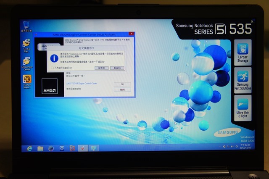Click the dark globe icon in the taskbar

(x=51, y=148)
